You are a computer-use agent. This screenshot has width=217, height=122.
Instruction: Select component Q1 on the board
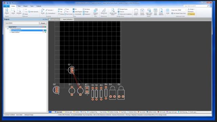pos(72,70)
